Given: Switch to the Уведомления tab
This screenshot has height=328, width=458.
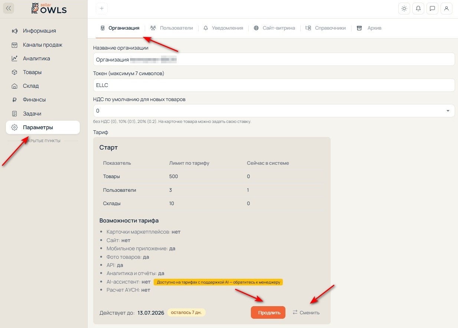Looking at the screenshot, I should click(x=223, y=28).
